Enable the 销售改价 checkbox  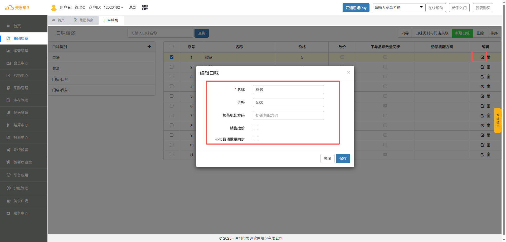[x=255, y=128]
